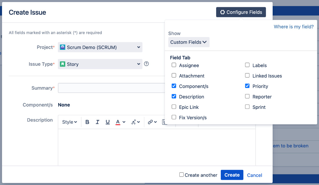The image size is (319, 185).
Task: Apply italic formatting in Description editor
Action: [x=97, y=122]
